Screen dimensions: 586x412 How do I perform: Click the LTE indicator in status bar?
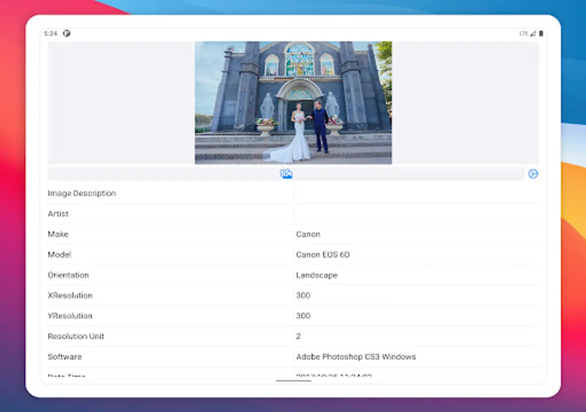pyautogui.click(x=524, y=33)
